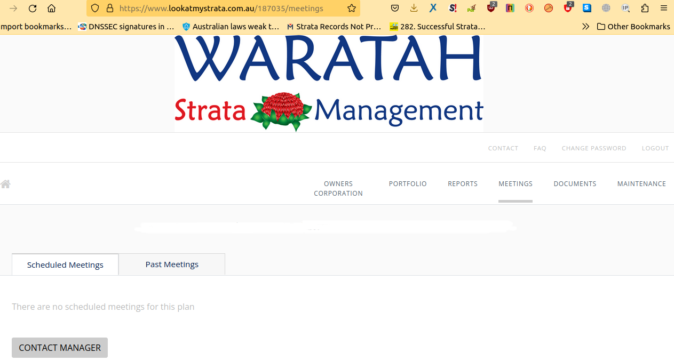674x361 pixels.
Task: Open the red shield lock extension
Action: pos(568,7)
